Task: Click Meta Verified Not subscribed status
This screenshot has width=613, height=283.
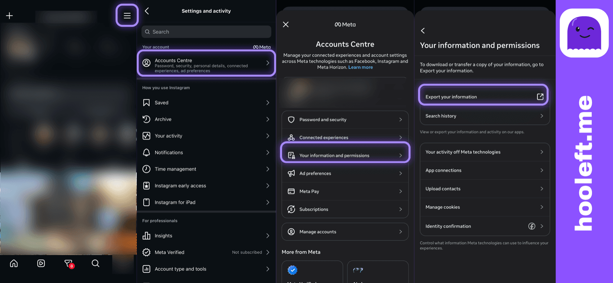Action: pyautogui.click(x=247, y=252)
